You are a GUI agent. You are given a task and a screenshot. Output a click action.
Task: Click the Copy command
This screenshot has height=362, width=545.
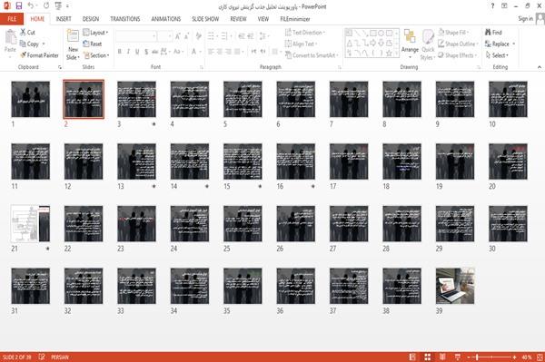coord(29,44)
